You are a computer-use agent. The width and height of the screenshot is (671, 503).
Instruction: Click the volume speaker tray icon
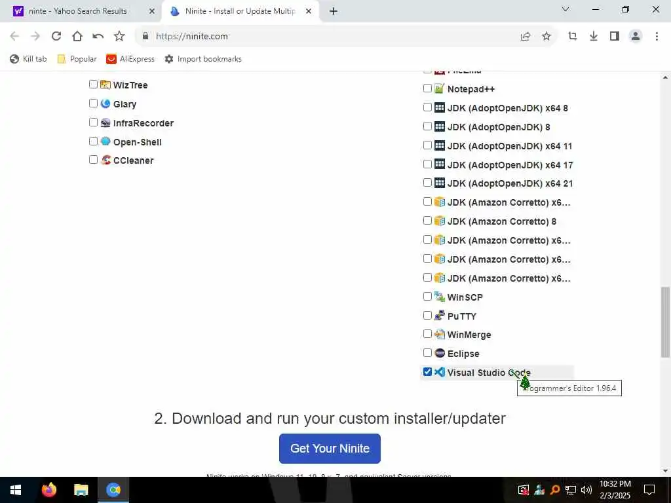click(x=586, y=490)
